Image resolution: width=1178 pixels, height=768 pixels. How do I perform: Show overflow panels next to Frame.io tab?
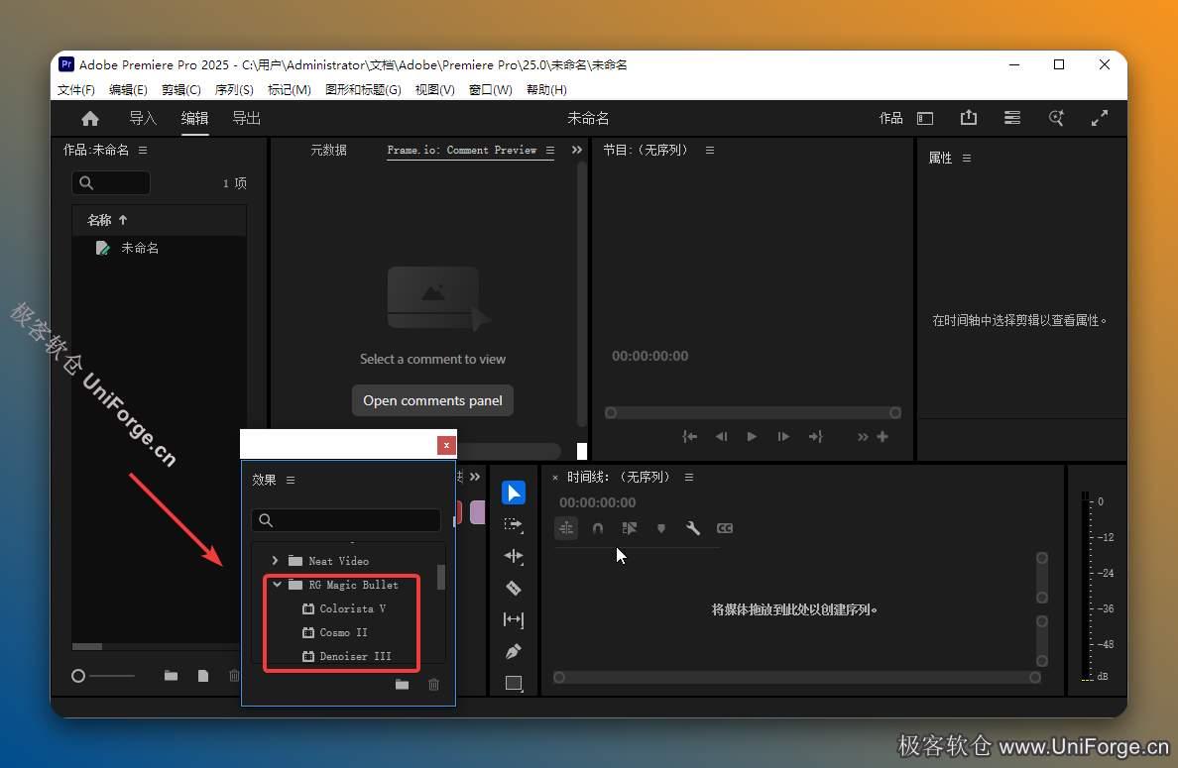(577, 150)
